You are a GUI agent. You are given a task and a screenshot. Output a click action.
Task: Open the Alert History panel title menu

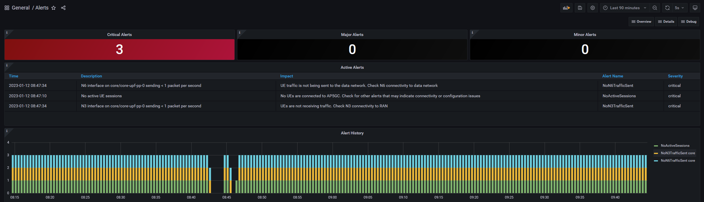coord(352,133)
